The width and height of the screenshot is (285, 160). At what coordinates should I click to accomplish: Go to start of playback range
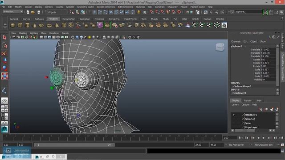point(240,138)
